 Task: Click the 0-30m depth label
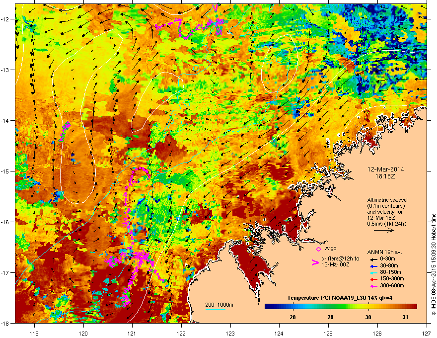[x=387, y=259]
